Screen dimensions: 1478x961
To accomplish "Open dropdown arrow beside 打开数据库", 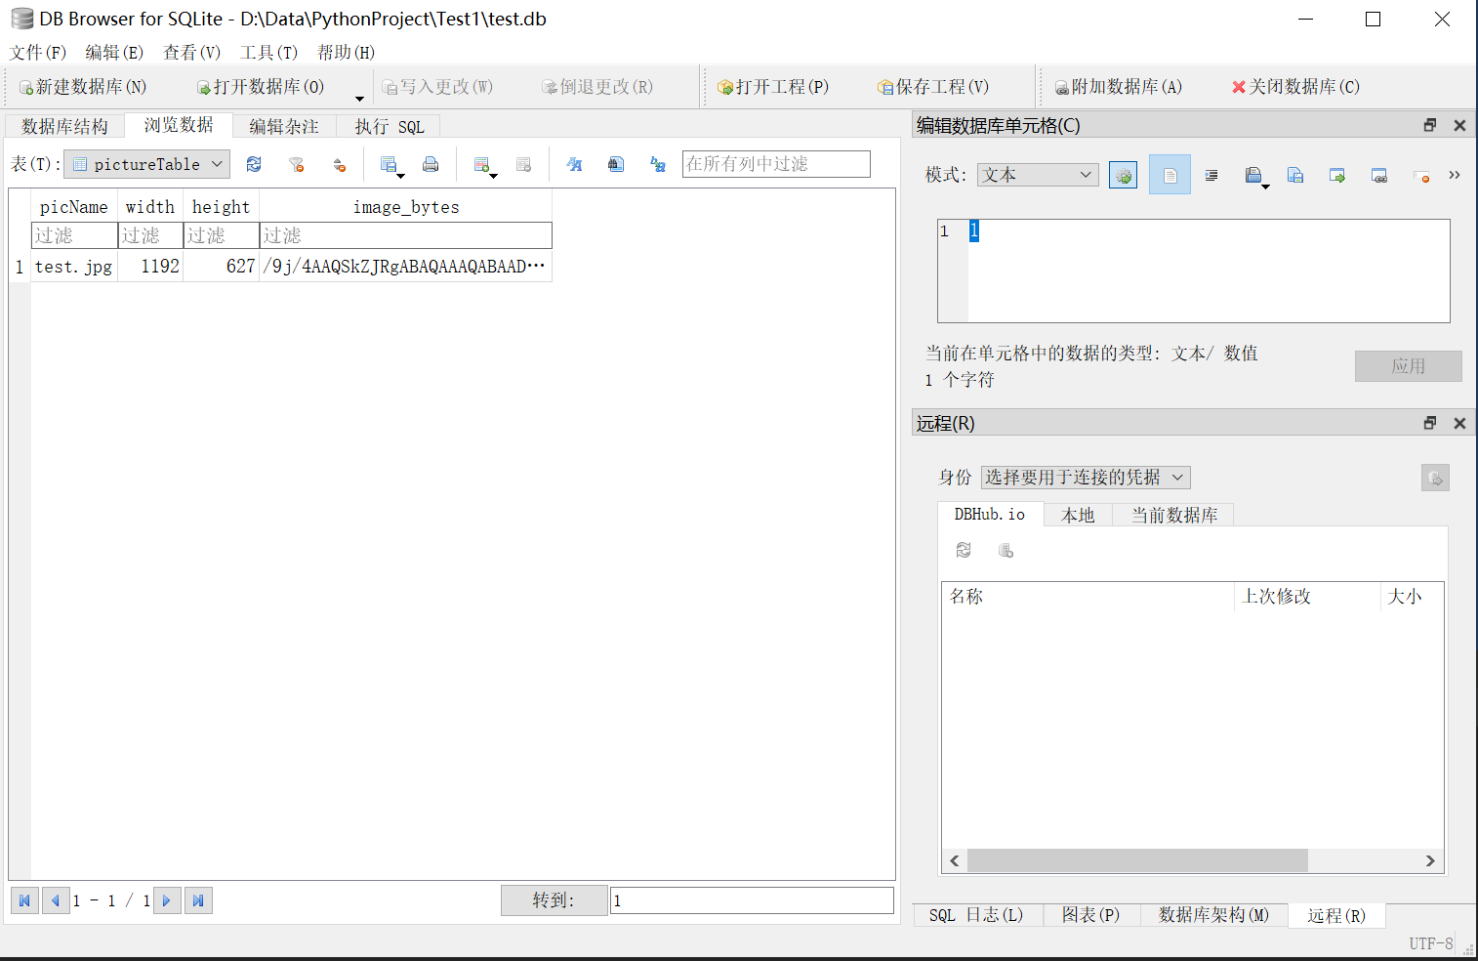I will click(359, 98).
